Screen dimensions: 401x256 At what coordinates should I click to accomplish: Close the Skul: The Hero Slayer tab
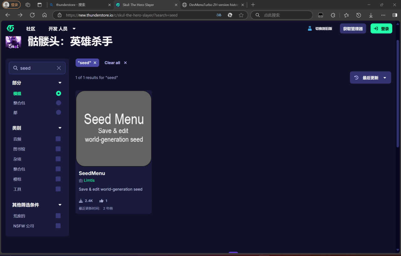click(x=176, y=5)
